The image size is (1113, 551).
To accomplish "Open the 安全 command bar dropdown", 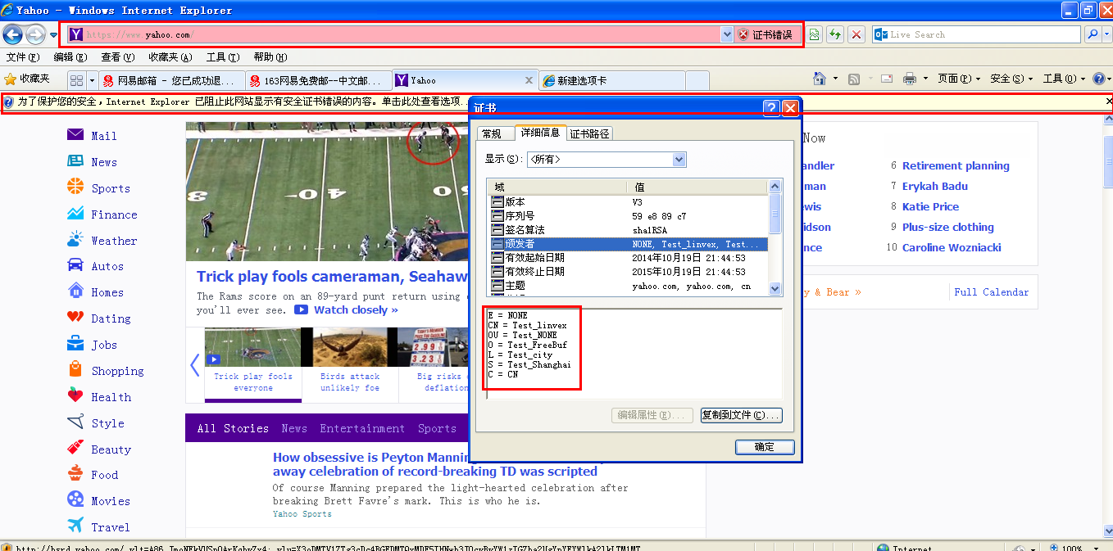I will pos(1011,79).
